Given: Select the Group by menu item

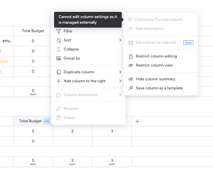Looking at the screenshot, I should click(x=72, y=58).
